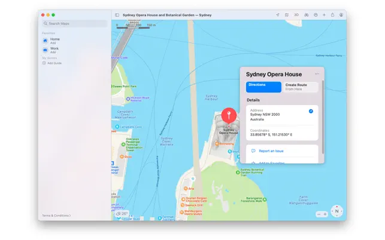Click Add Guide in sidebar

52,63
